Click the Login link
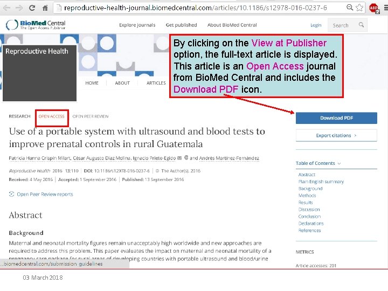The height and width of the screenshot is (291, 388). [316, 25]
